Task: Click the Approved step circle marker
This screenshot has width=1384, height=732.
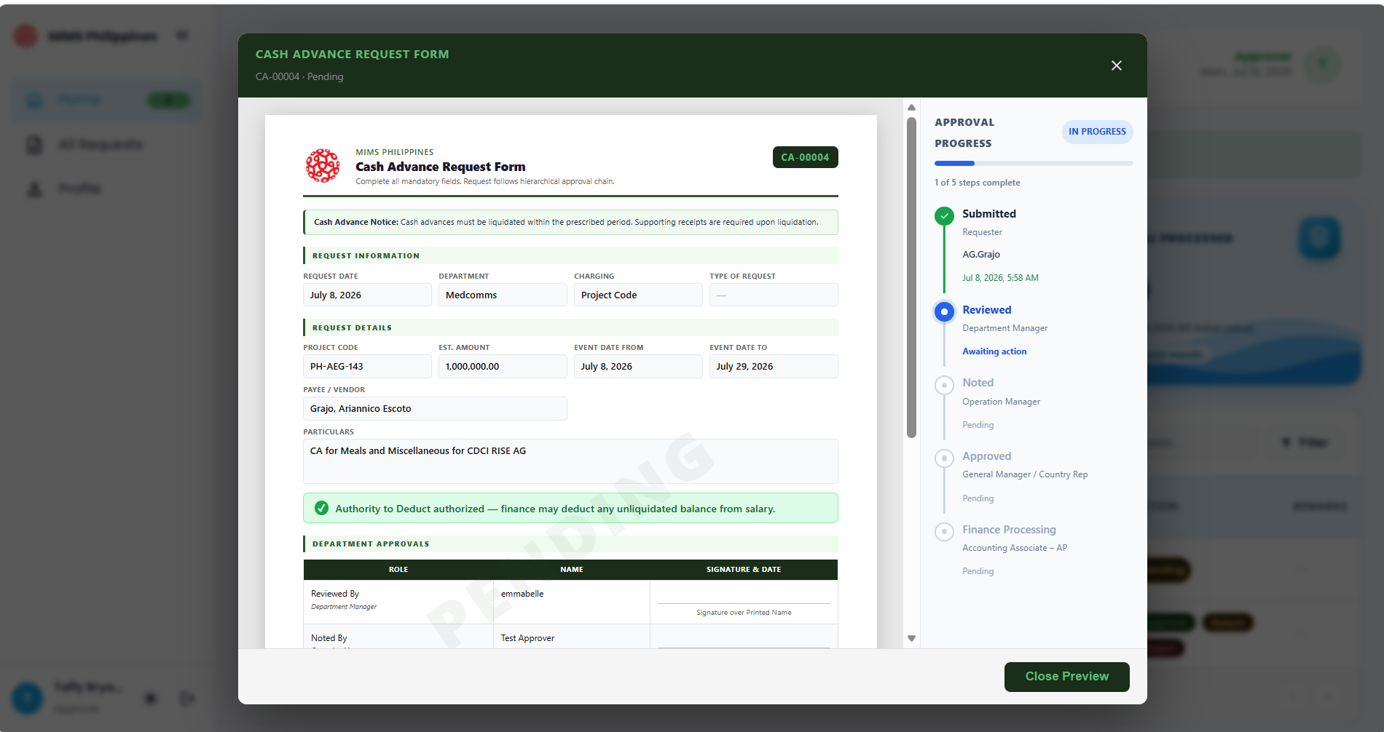Action: 944,458
